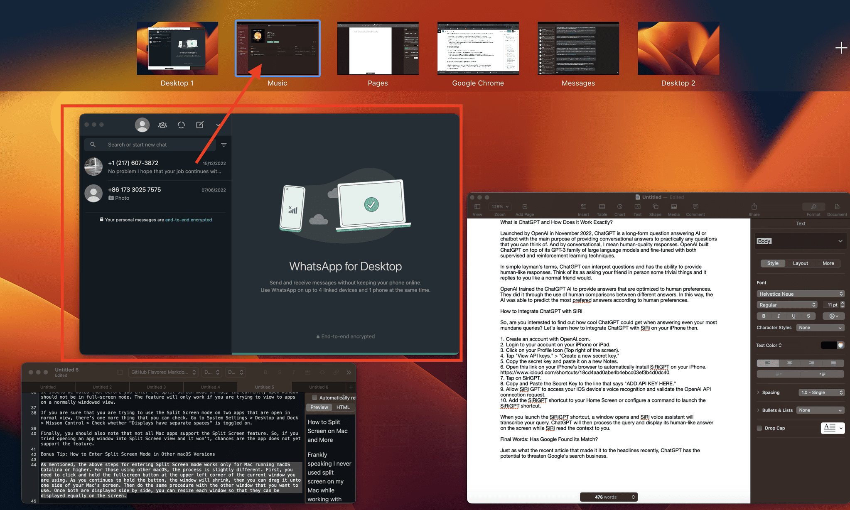View Status updates in WhatsApp
Screen dimensions: 850x510
(x=181, y=125)
